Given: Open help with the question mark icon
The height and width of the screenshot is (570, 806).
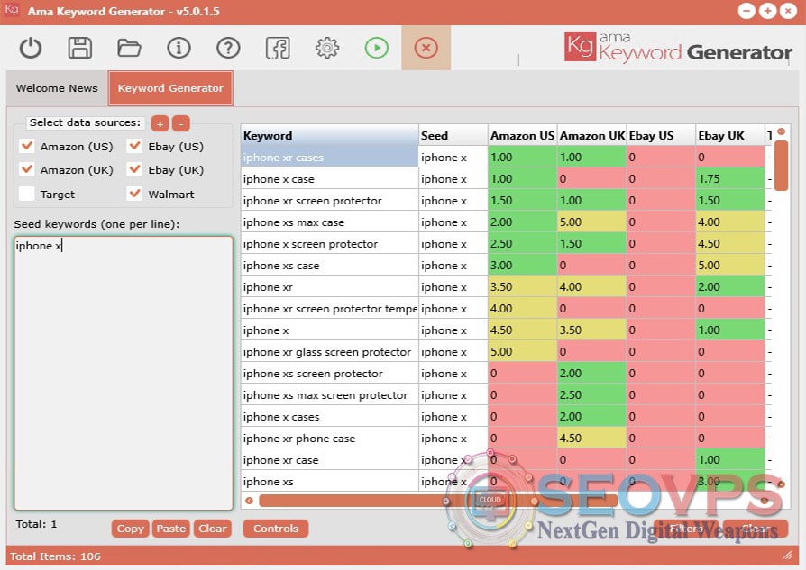Looking at the screenshot, I should [228, 49].
